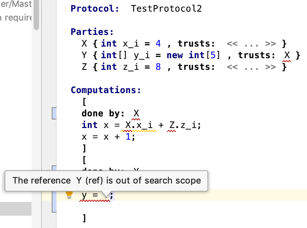307x228 pixels.
Task: Click the underlined X in Y's trusts
Action: pos(287,55)
